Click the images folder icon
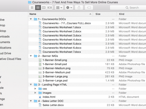The height and width of the screenshot is (109, 146). pyautogui.click(x=40, y=93)
